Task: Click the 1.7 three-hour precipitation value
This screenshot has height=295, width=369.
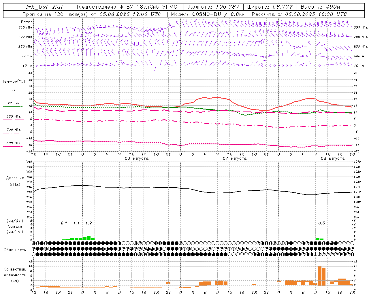Action: click(89, 223)
